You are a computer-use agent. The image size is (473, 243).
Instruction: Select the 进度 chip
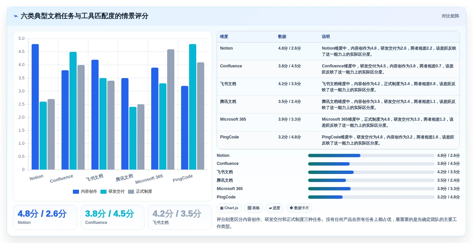(274, 208)
